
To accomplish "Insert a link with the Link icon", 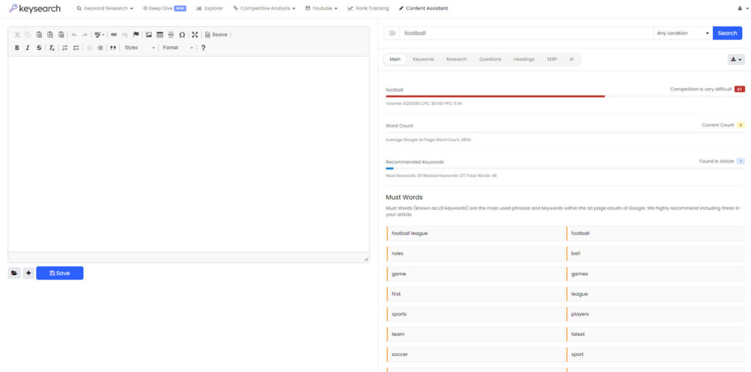I will point(114,34).
